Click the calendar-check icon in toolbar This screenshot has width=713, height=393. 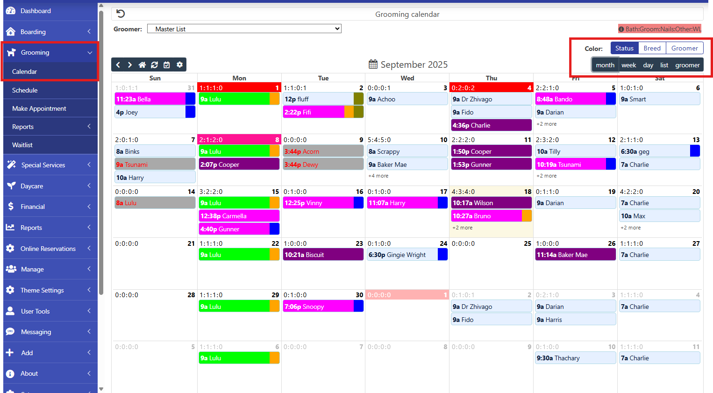[x=167, y=65]
